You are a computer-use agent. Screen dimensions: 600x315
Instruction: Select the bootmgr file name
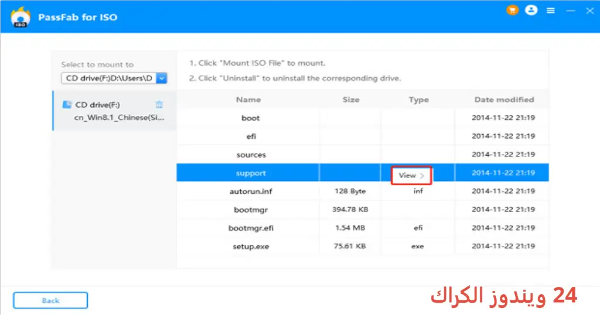pyautogui.click(x=251, y=210)
